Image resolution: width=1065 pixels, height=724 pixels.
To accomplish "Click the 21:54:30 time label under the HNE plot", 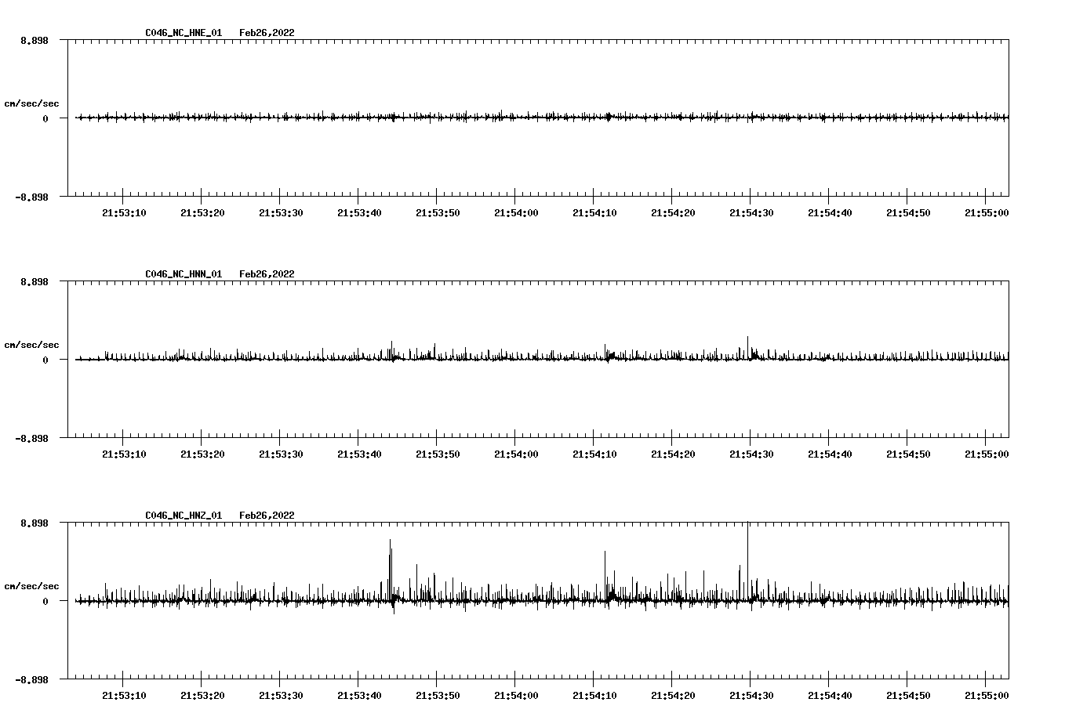I will 751,213.
